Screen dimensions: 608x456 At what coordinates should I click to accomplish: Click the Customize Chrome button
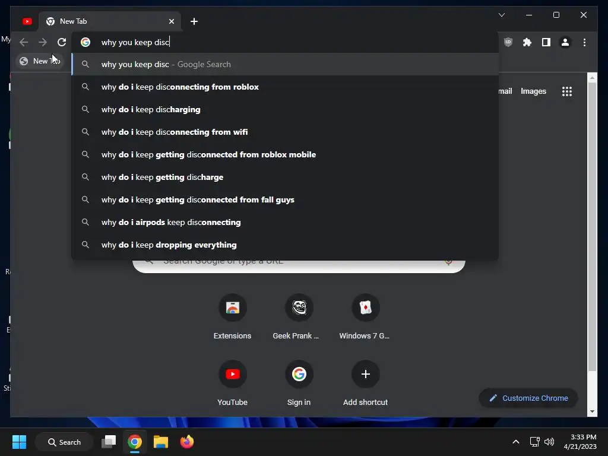(528, 398)
